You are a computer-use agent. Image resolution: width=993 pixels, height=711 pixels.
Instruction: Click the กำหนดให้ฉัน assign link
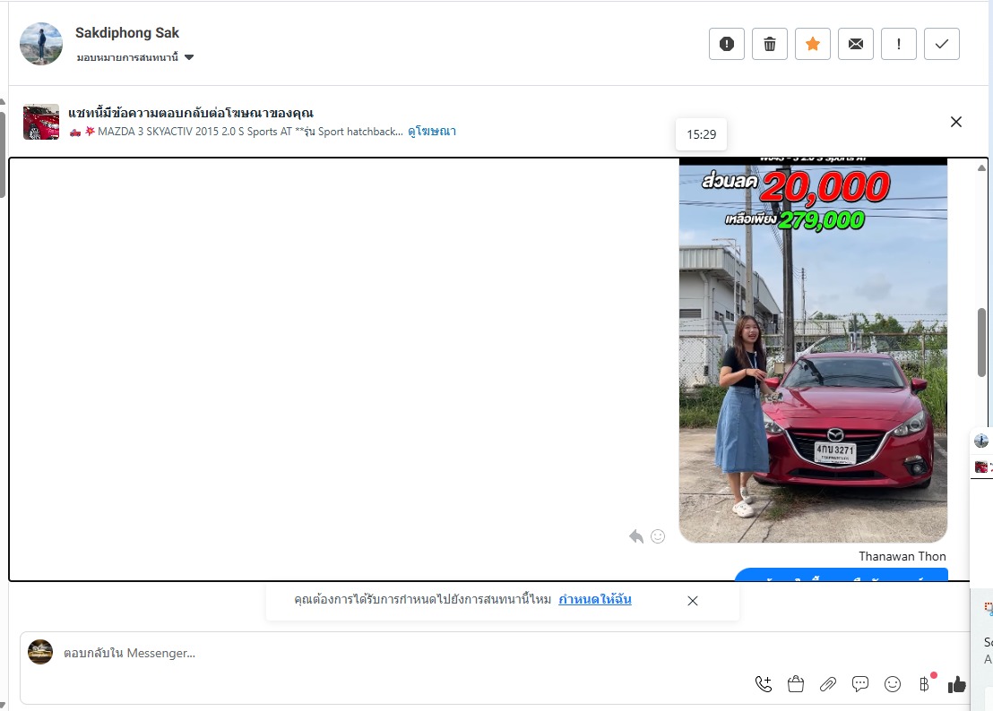[594, 600]
